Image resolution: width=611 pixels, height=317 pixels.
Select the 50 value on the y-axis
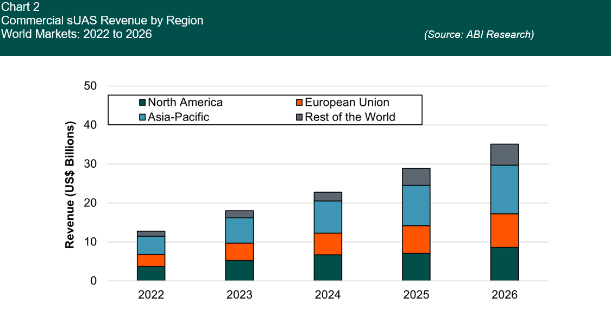coord(90,86)
